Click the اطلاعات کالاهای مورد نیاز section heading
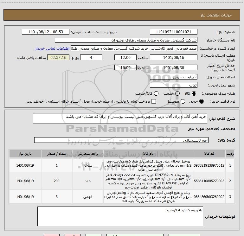244x236 pixels. [x=212, y=129]
